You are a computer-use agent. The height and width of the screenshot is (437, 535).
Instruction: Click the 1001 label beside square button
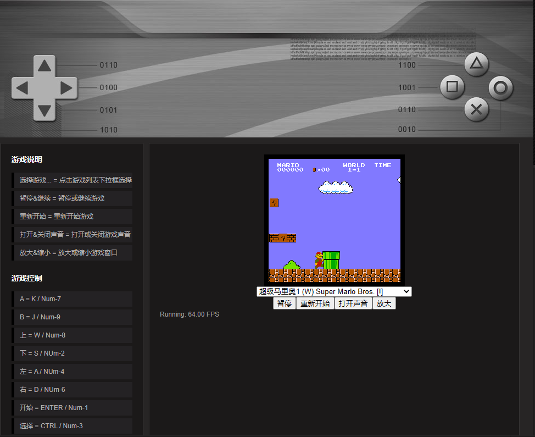point(406,87)
